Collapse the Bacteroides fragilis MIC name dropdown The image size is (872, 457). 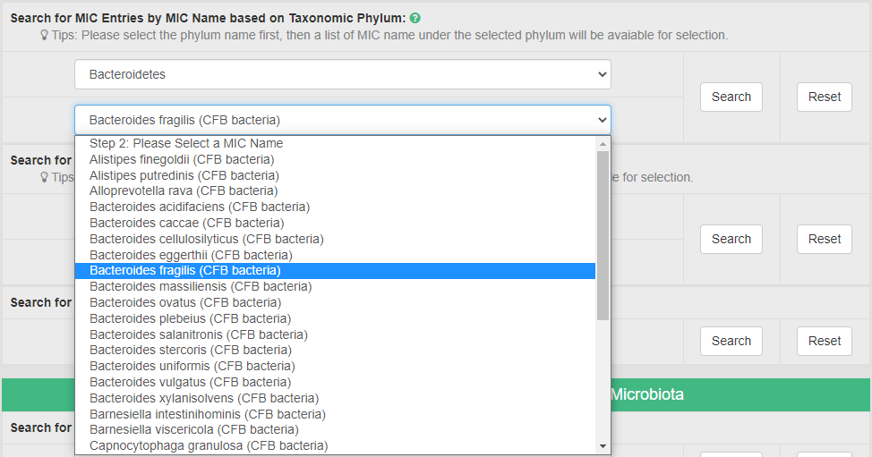[342, 120]
